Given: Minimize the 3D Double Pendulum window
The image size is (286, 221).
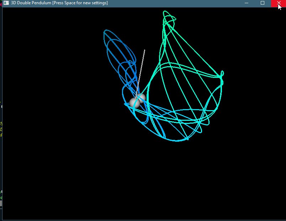Looking at the screenshot, I should pyautogui.click(x=247, y=3).
